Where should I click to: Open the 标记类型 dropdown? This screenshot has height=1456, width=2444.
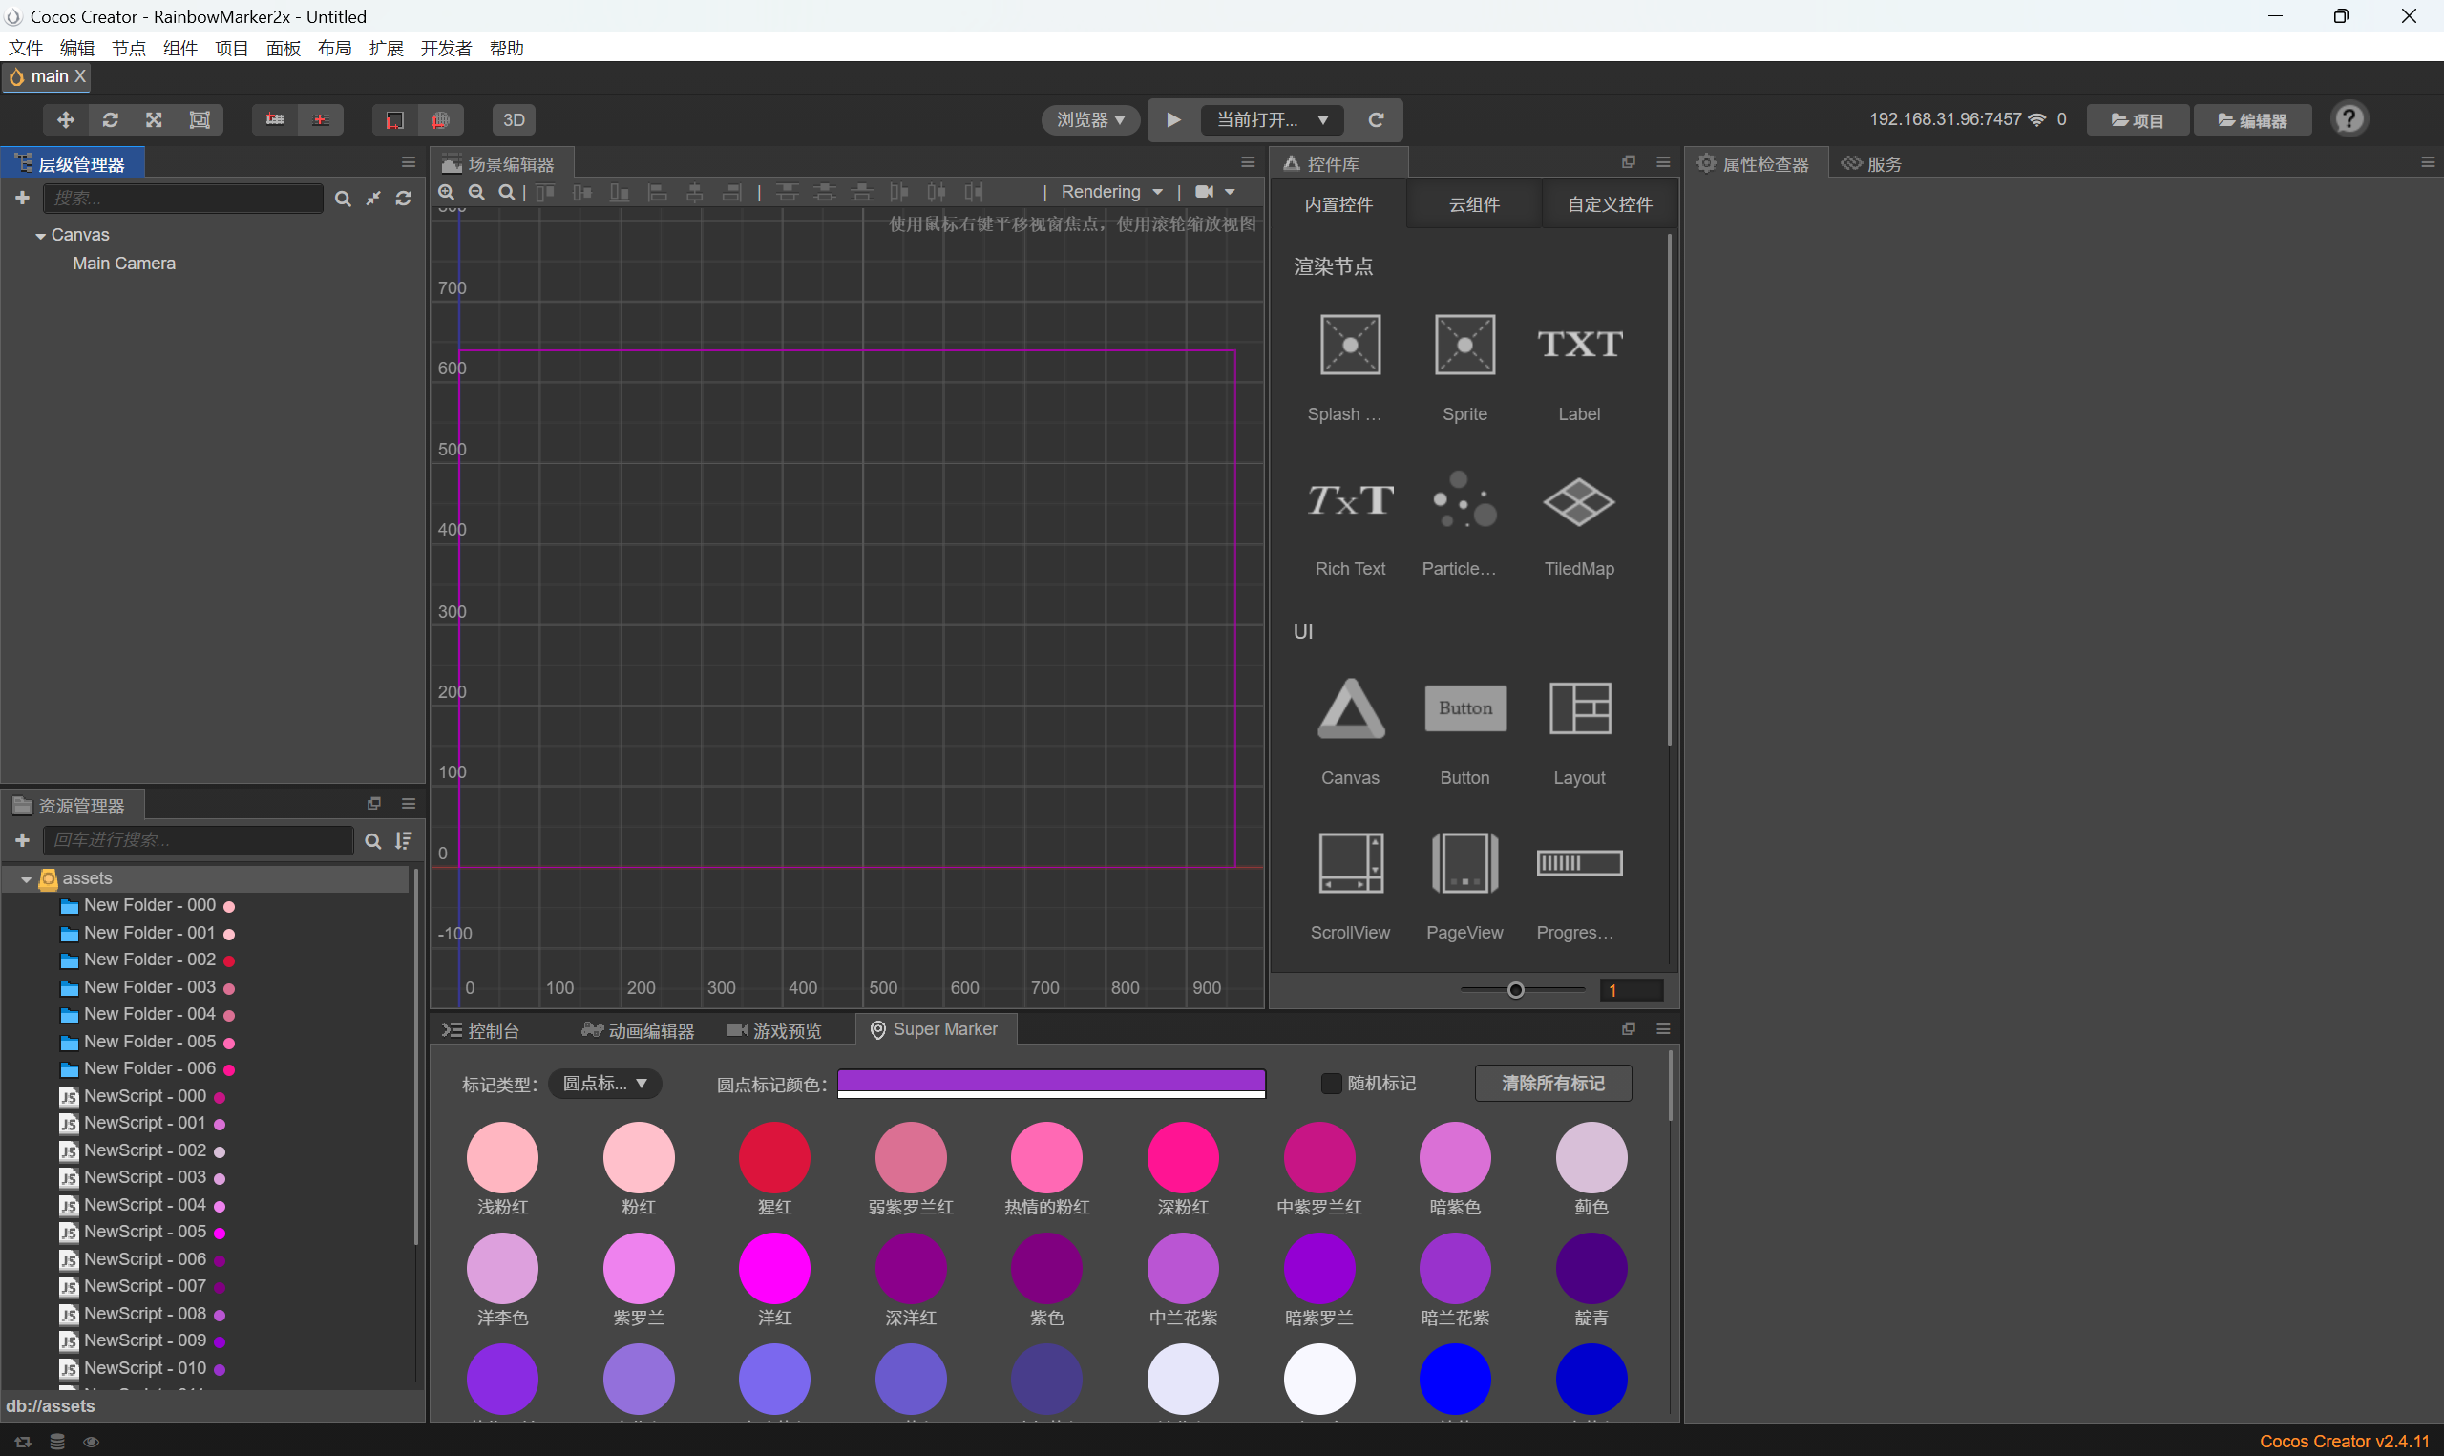tap(604, 1084)
